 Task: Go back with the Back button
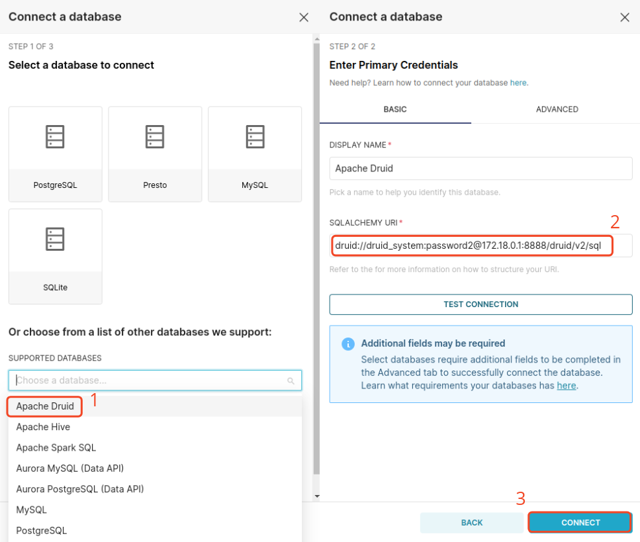(471, 522)
